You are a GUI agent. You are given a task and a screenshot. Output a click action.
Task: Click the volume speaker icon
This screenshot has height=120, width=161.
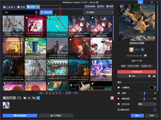119,93
